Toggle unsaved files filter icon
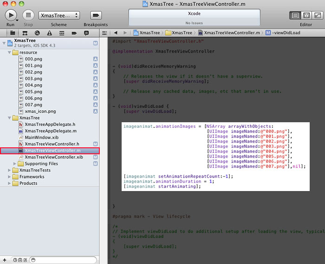The width and height of the screenshot is (325, 264). coord(25,260)
